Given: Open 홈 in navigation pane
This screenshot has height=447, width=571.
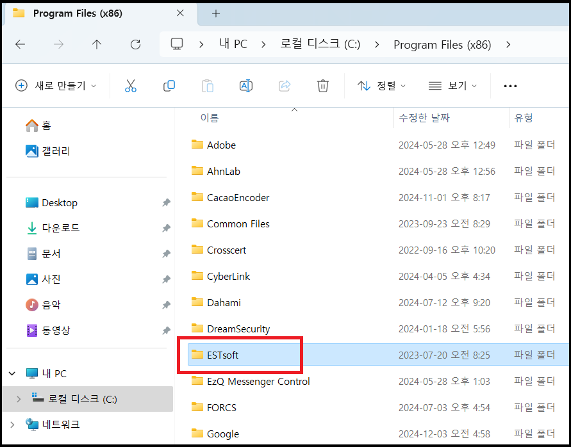Looking at the screenshot, I should [38, 126].
